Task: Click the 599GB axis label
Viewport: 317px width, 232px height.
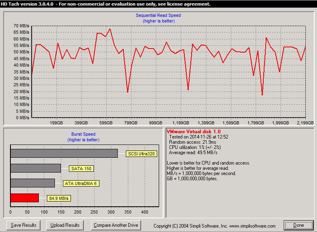Action: coord(106,123)
